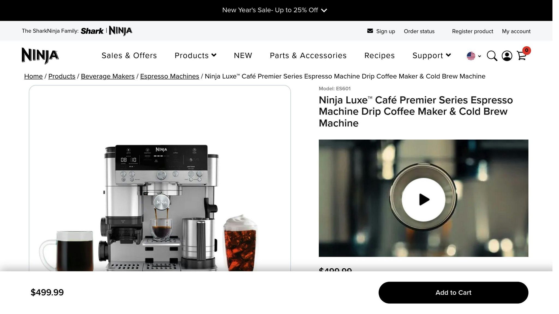559x314 pixels.
Task: Play the product video
Action: click(x=423, y=200)
